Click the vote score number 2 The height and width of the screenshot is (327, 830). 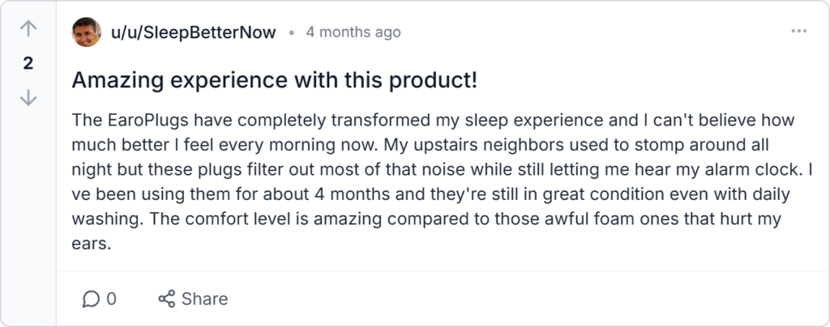point(28,63)
